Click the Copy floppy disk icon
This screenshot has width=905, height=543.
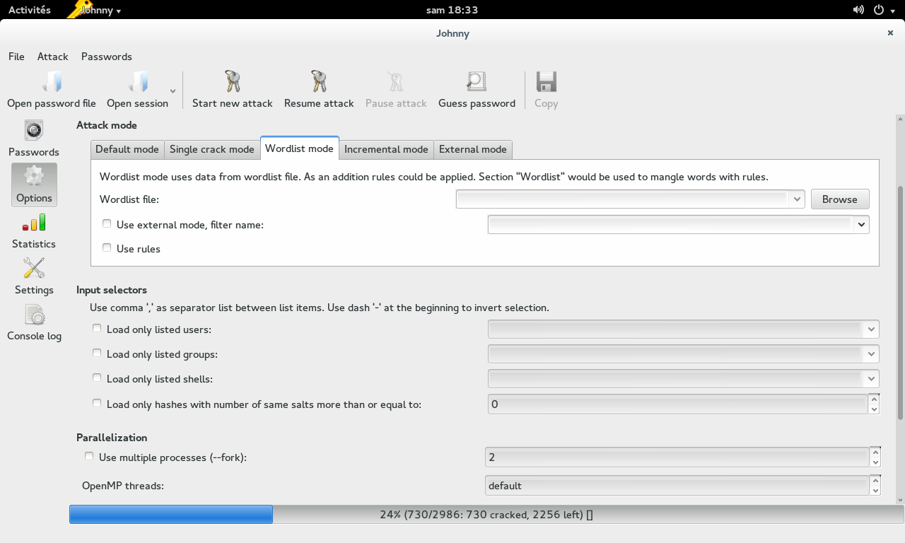coord(546,82)
